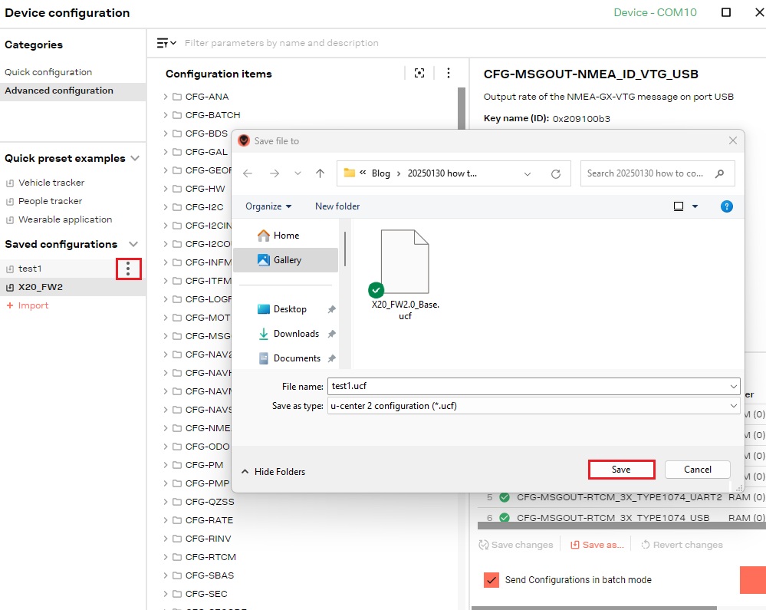Expand the CFG-ANA tree folder
Screen dimensions: 766x610
(x=166, y=97)
